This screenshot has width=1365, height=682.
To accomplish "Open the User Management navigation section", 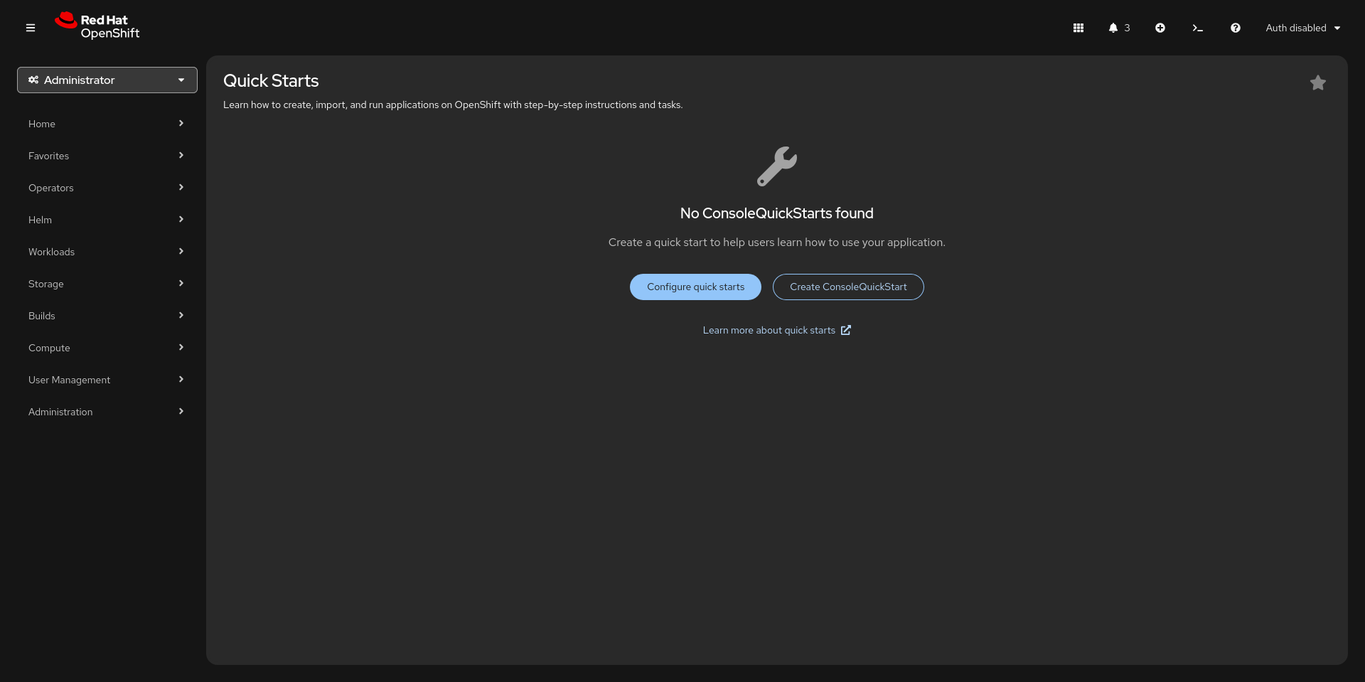I will (107, 380).
